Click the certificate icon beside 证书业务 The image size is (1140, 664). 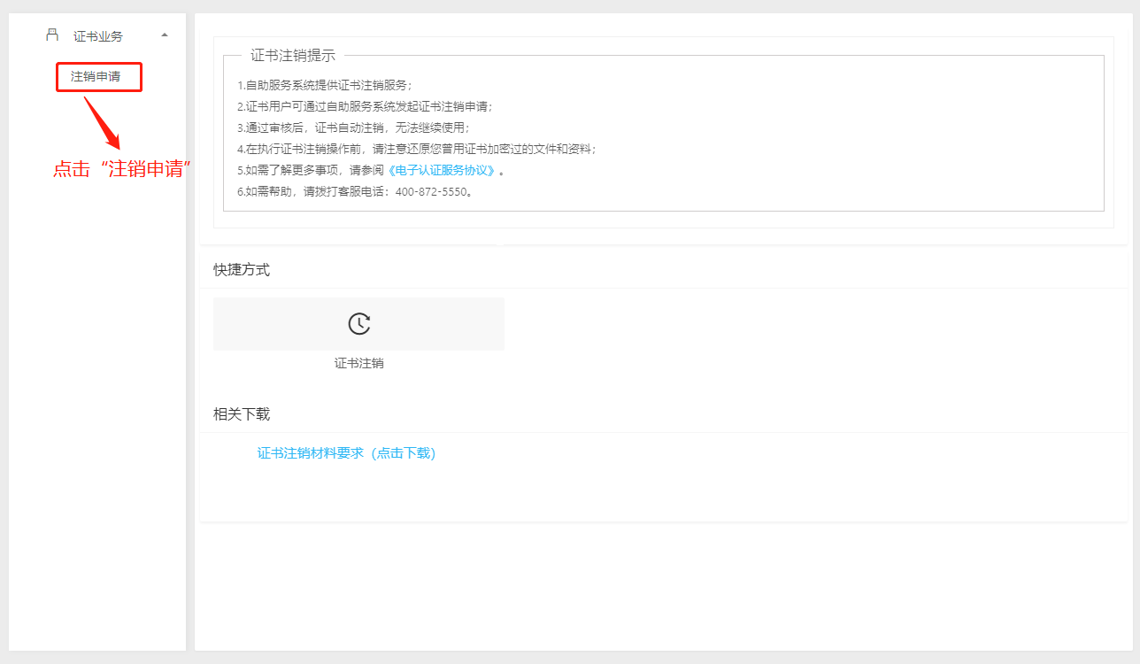click(52, 35)
